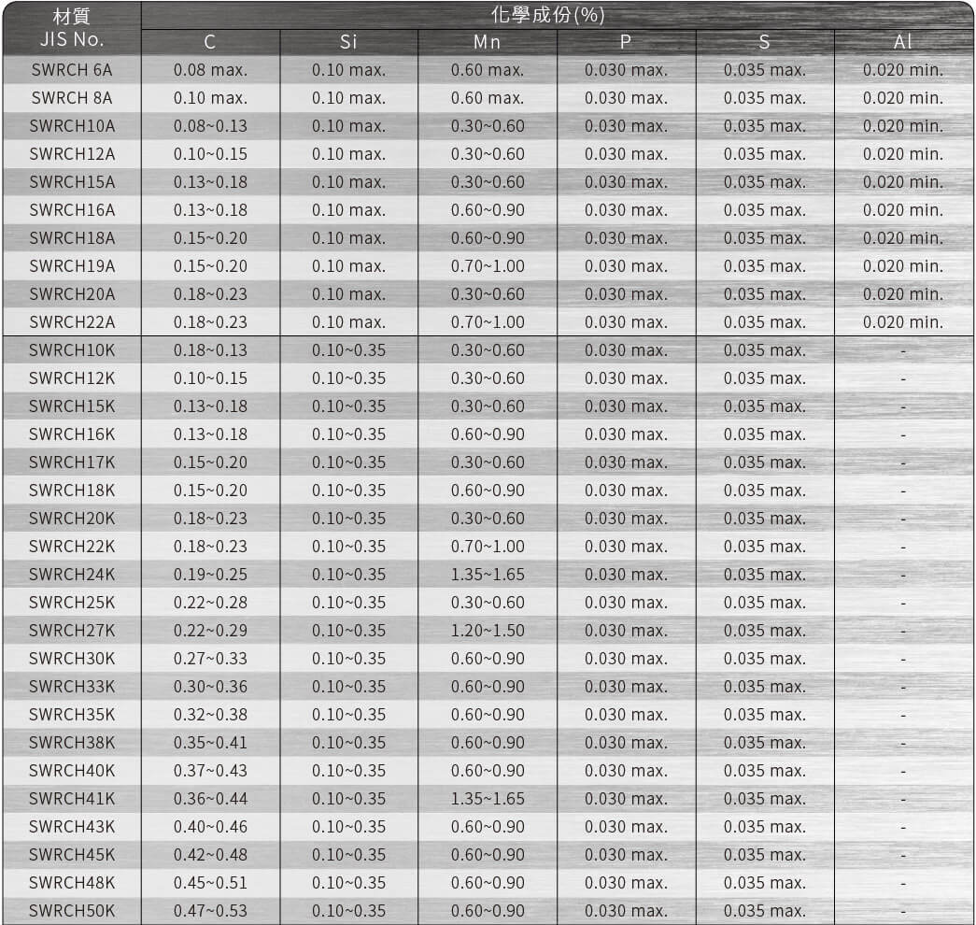
Task: Click the 0.36~0.44 carbon value for SWRCH41K
Action: click(x=210, y=799)
